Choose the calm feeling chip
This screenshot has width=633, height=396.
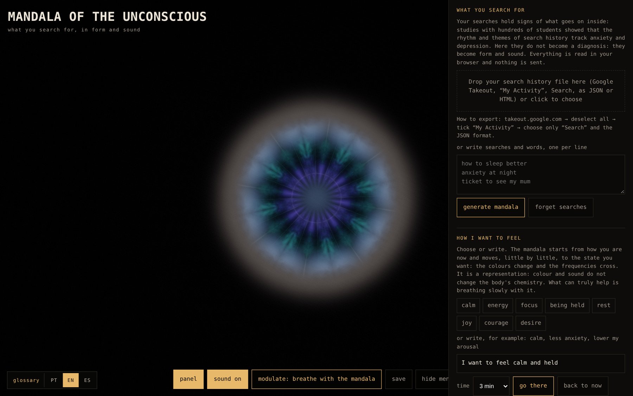click(x=468, y=306)
